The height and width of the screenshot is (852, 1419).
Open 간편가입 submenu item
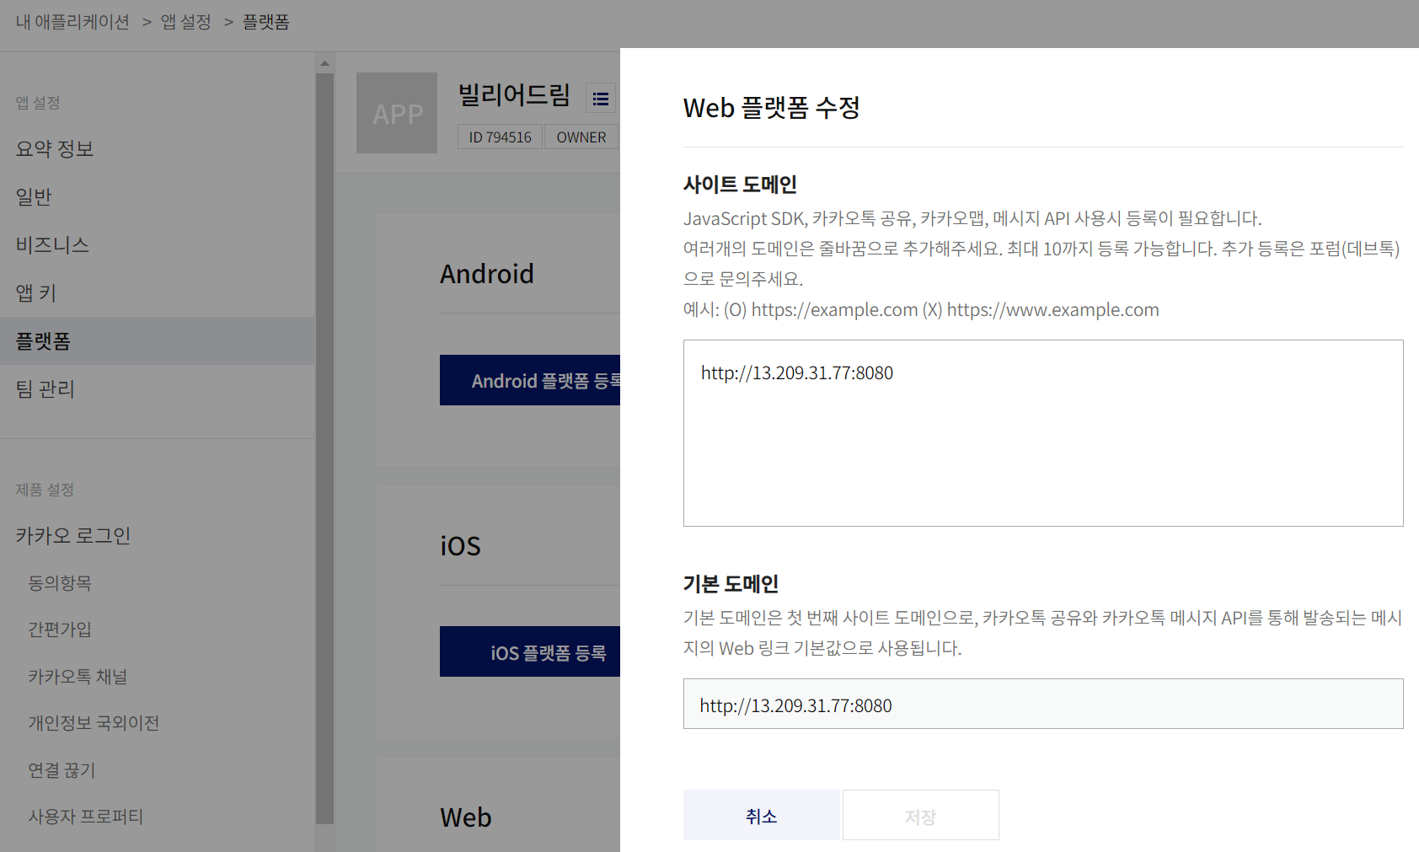(x=60, y=630)
